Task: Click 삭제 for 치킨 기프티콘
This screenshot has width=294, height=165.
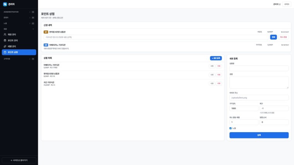Action: coord(219,84)
